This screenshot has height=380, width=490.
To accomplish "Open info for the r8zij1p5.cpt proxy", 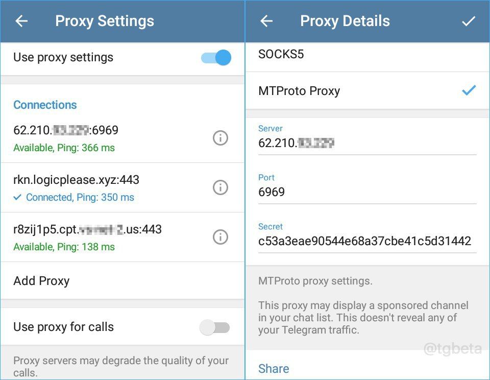I will (x=220, y=237).
